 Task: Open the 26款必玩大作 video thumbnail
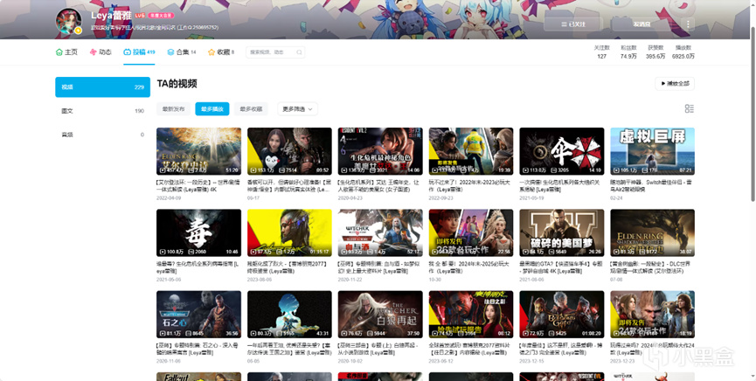click(x=470, y=232)
